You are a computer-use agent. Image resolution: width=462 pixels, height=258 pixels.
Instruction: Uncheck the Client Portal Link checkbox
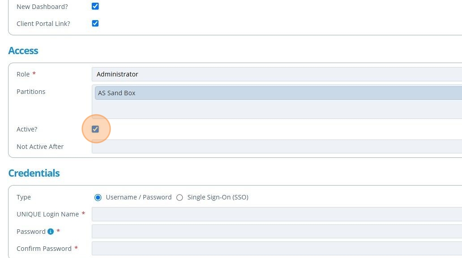tap(95, 23)
